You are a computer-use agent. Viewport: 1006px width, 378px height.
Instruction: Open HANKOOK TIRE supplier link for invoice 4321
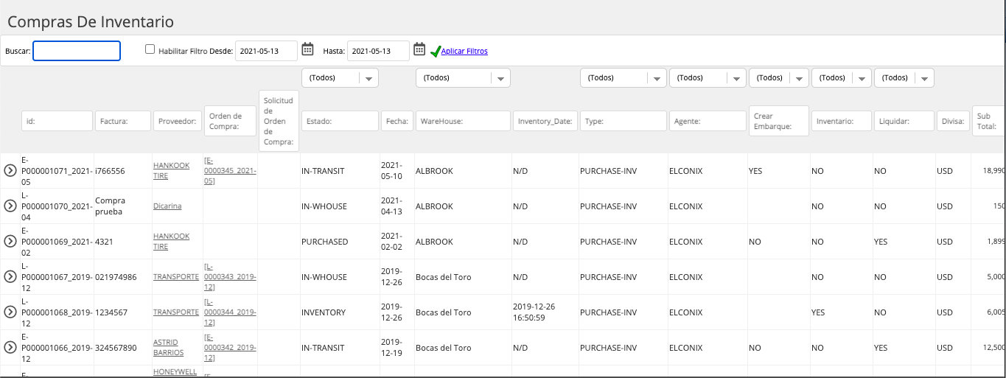pos(171,242)
